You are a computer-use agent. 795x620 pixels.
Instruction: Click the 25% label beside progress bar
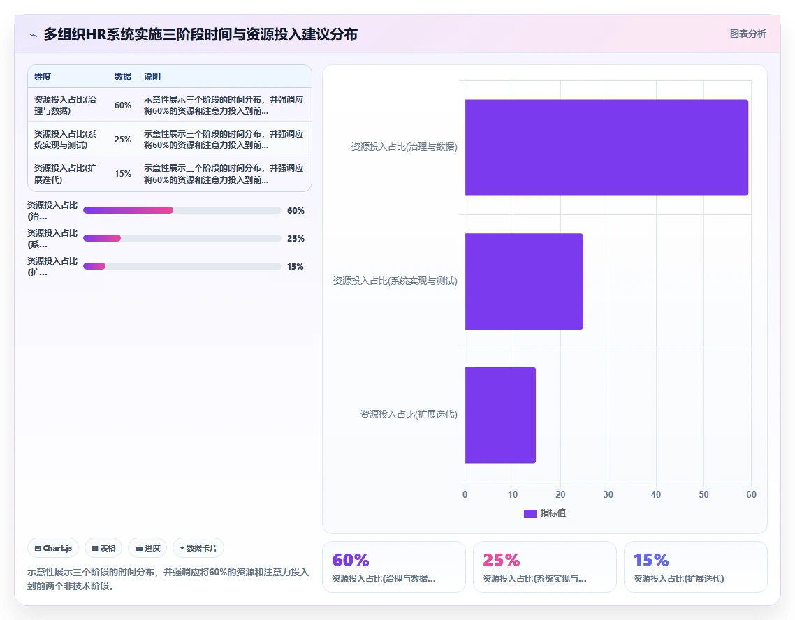tap(296, 238)
